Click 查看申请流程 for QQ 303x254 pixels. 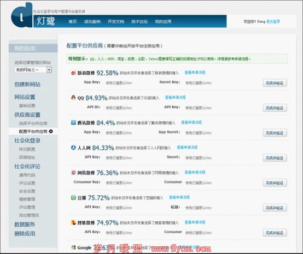(175, 97)
